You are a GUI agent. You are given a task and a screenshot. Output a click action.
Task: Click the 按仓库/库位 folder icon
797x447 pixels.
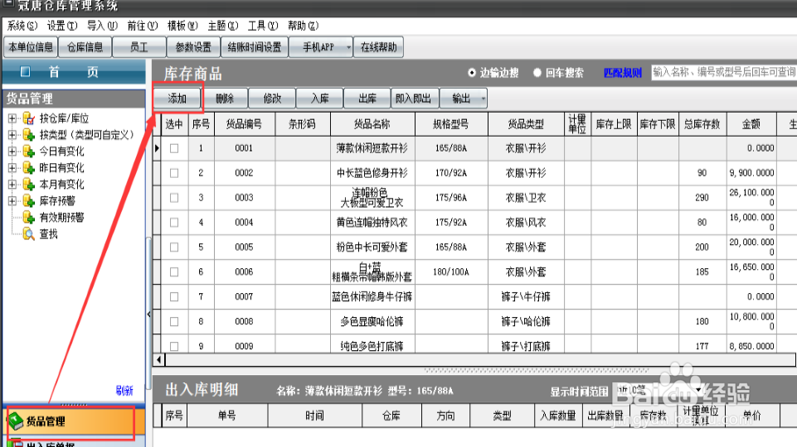29,118
